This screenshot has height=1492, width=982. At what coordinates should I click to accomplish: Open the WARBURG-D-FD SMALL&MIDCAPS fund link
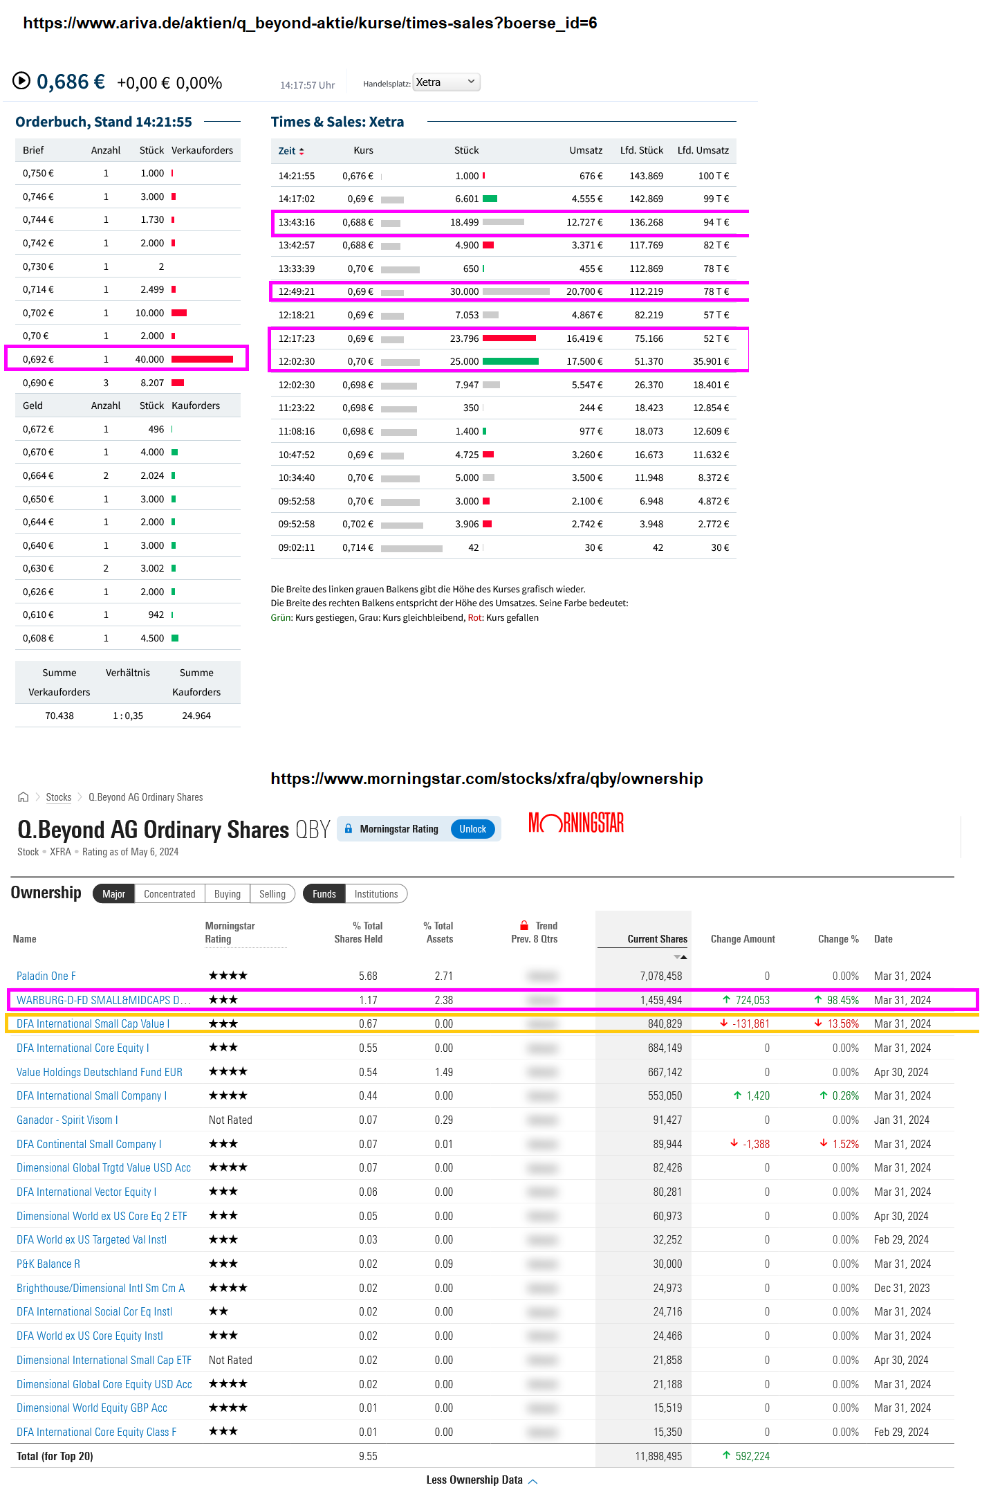point(104,1000)
